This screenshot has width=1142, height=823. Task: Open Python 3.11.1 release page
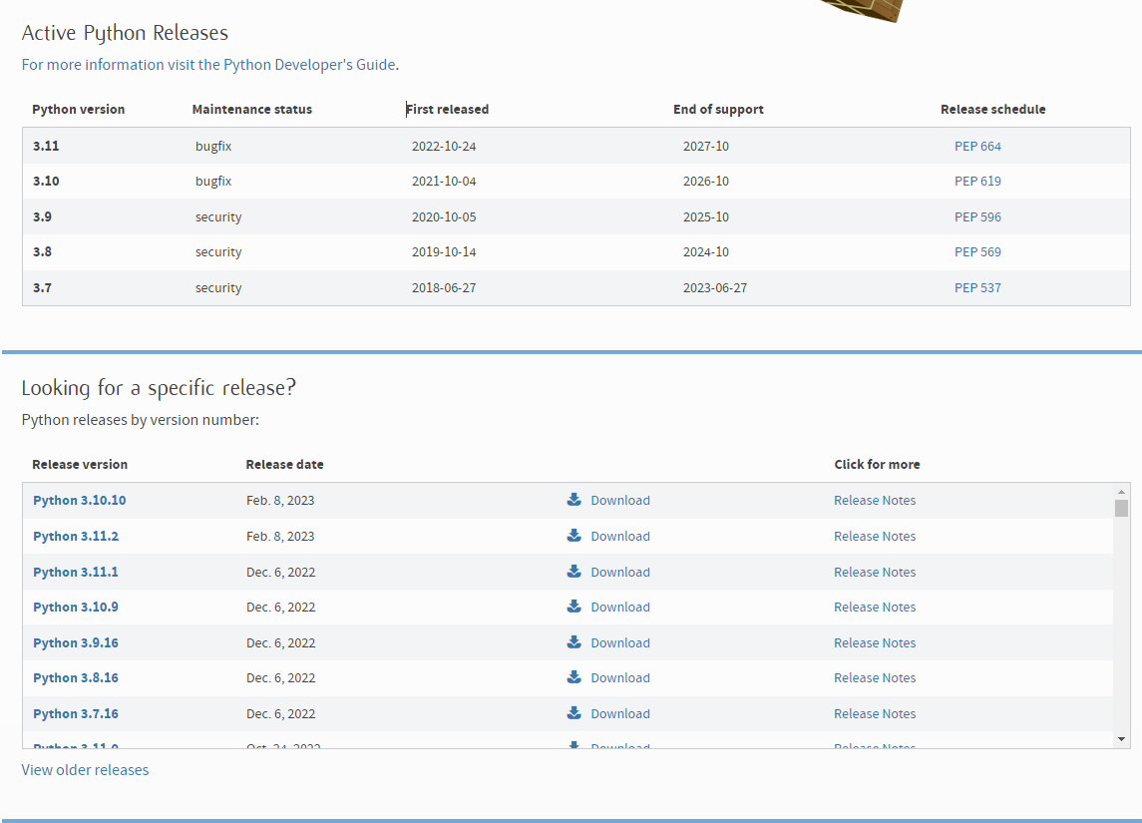(x=76, y=572)
